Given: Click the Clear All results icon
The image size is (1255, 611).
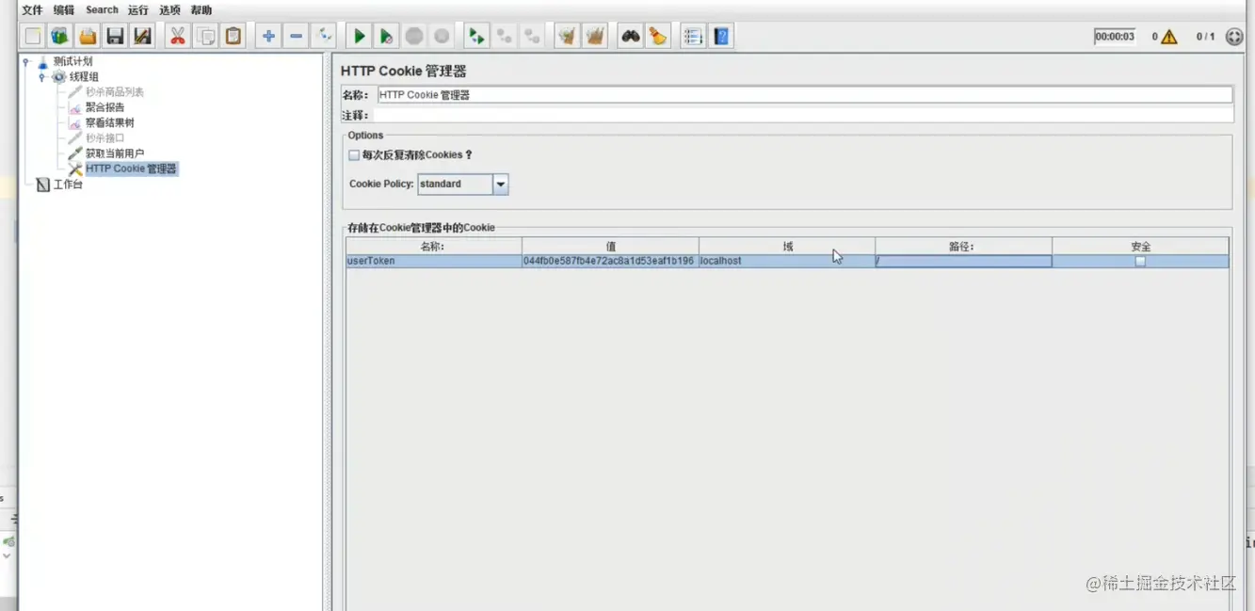Looking at the screenshot, I should (x=595, y=37).
